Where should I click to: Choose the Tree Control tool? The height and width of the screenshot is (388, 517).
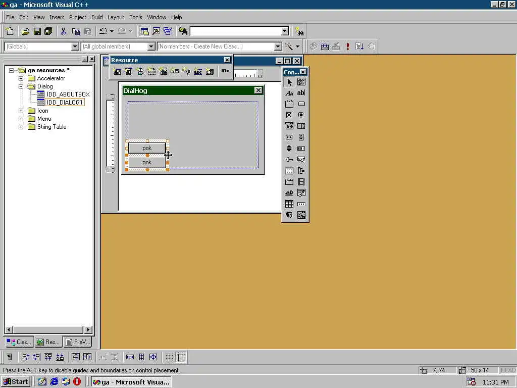301,171
